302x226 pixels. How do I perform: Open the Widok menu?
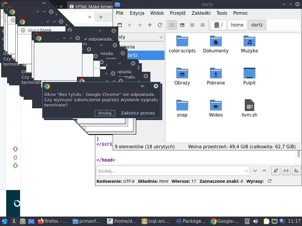click(x=157, y=13)
